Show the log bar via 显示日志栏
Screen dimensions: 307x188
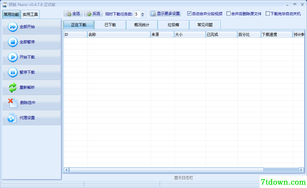coord(184,178)
